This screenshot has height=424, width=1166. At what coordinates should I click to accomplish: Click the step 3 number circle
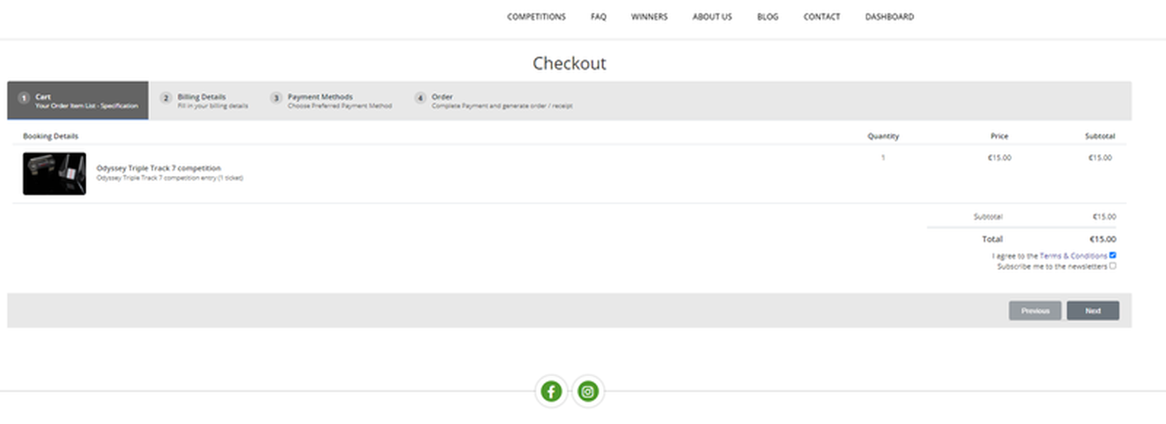[x=276, y=98]
